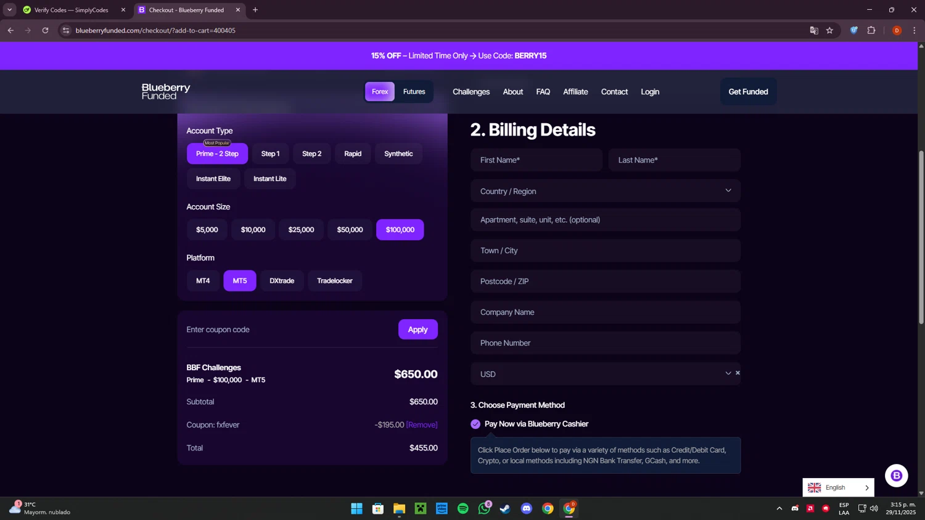The width and height of the screenshot is (925, 520).
Task: Close the Checkout - Blueberry Funded tab
Action: tap(238, 10)
